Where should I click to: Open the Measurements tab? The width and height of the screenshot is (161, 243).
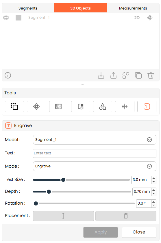[133, 8]
